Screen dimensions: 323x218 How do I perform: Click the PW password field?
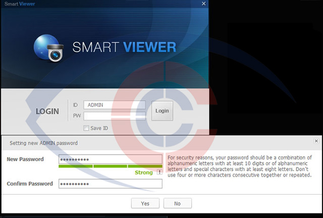(115, 116)
